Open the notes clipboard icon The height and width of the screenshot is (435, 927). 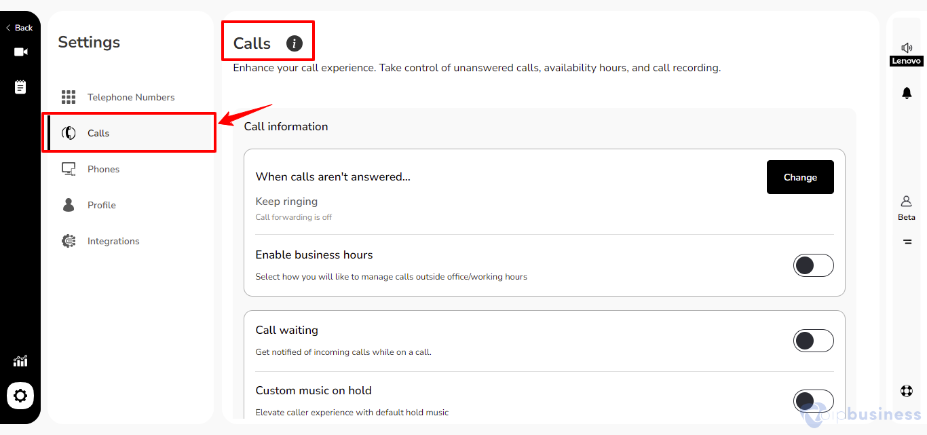20,87
